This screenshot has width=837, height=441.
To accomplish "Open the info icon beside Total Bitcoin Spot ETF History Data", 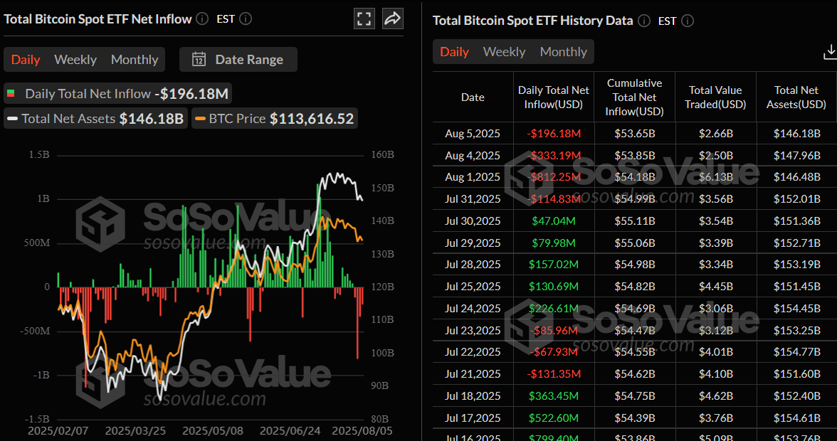I will pyautogui.click(x=643, y=21).
